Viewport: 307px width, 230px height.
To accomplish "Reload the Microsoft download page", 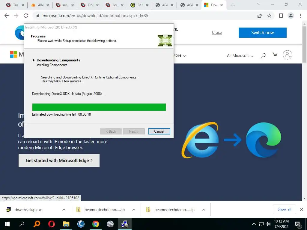I will click(x=26, y=16).
